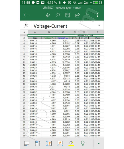The image size is (124, 149).
Task: Expand the formula bar chevron
Action: pos(99,25)
